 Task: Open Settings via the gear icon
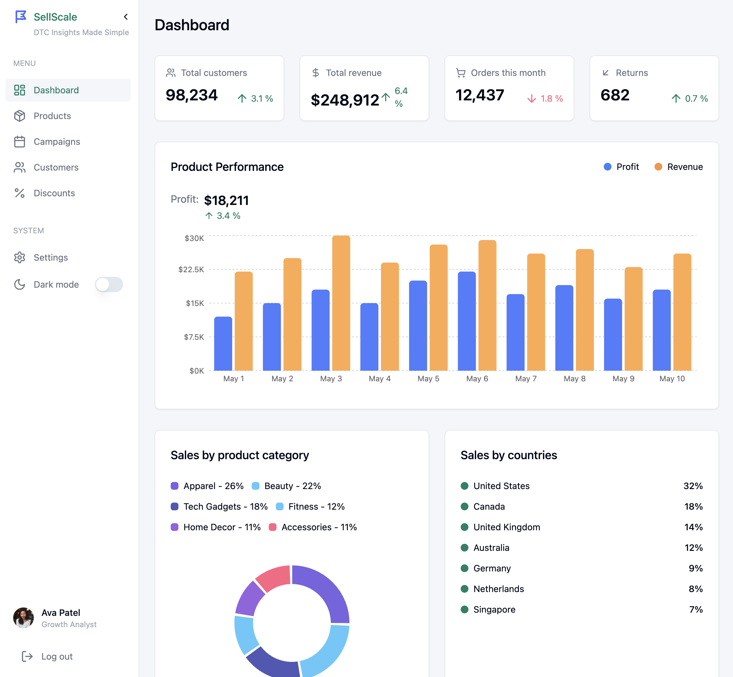20,257
